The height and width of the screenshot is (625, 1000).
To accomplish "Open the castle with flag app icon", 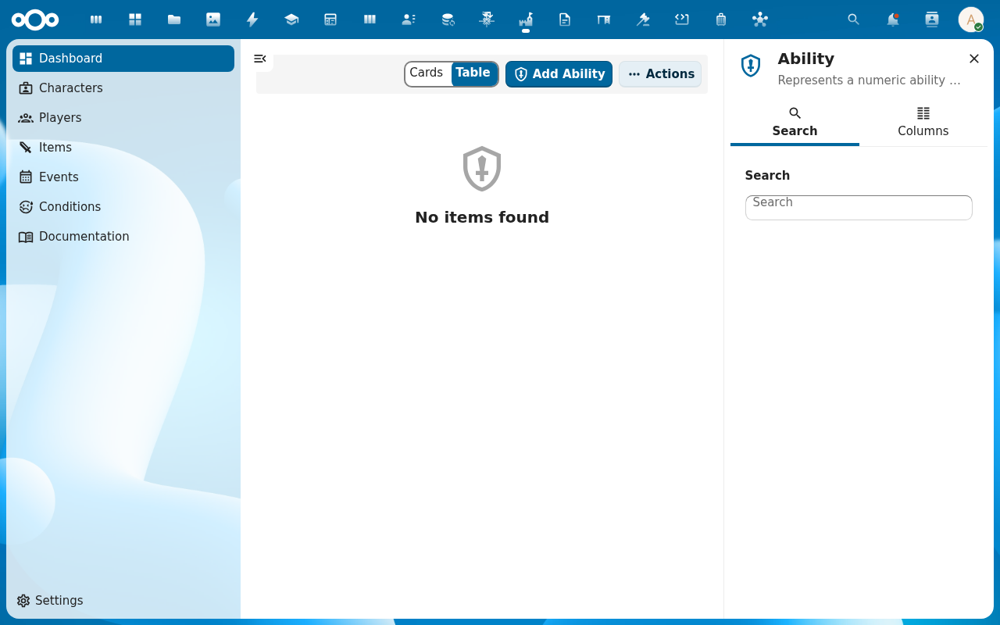I will 526,20.
